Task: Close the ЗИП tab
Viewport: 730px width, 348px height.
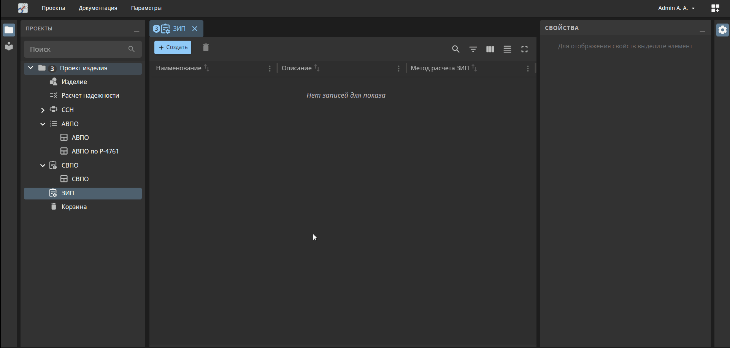Action: coord(195,28)
